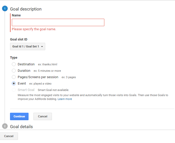Click the Name field label
Viewport: 175px width, 143px height.
click(16, 15)
